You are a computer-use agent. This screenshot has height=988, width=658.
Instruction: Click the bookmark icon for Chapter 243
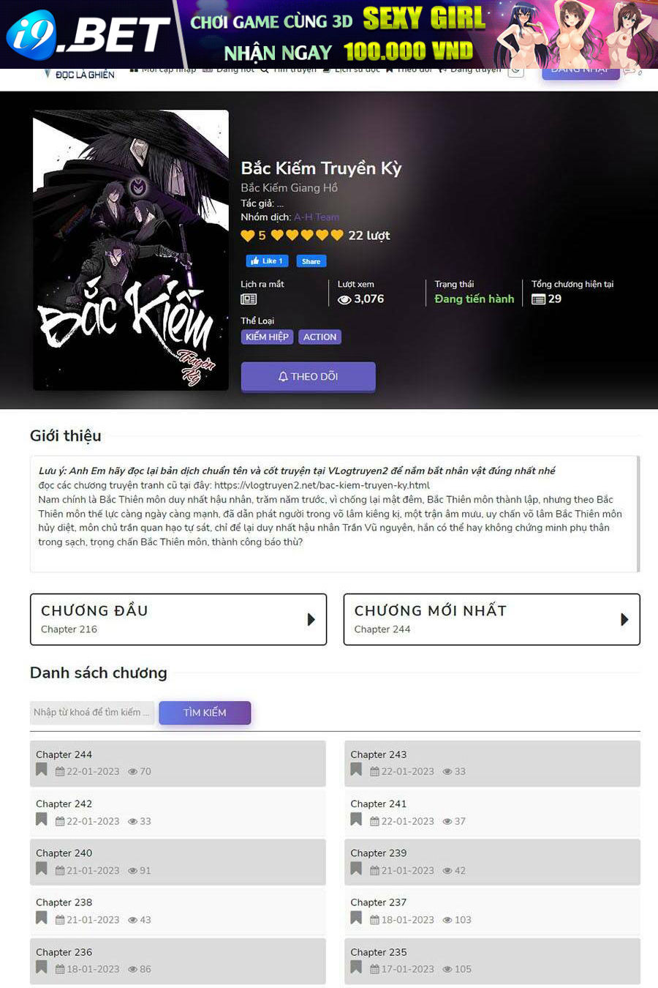356,770
